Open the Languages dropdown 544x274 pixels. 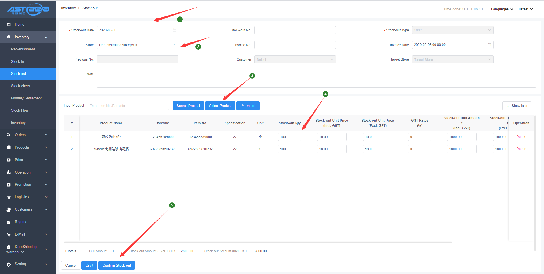(502, 9)
